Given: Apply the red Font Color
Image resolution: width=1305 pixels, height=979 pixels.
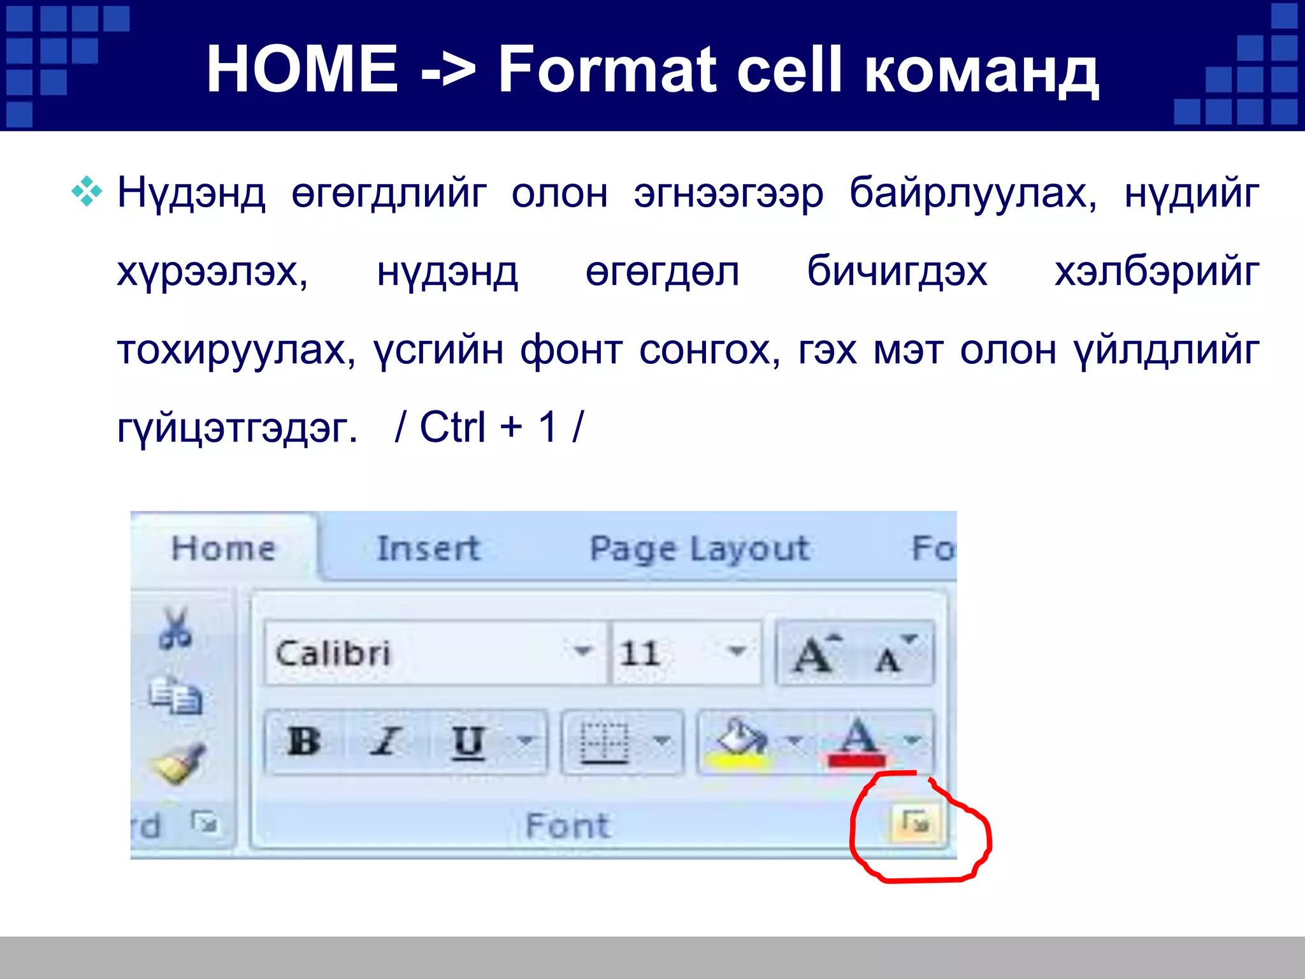Looking at the screenshot, I should click(x=857, y=743).
